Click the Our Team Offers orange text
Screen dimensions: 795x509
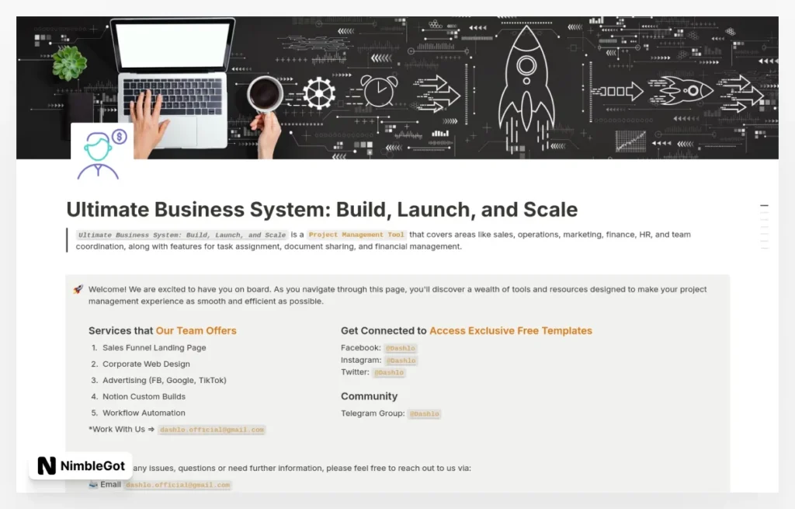click(196, 330)
